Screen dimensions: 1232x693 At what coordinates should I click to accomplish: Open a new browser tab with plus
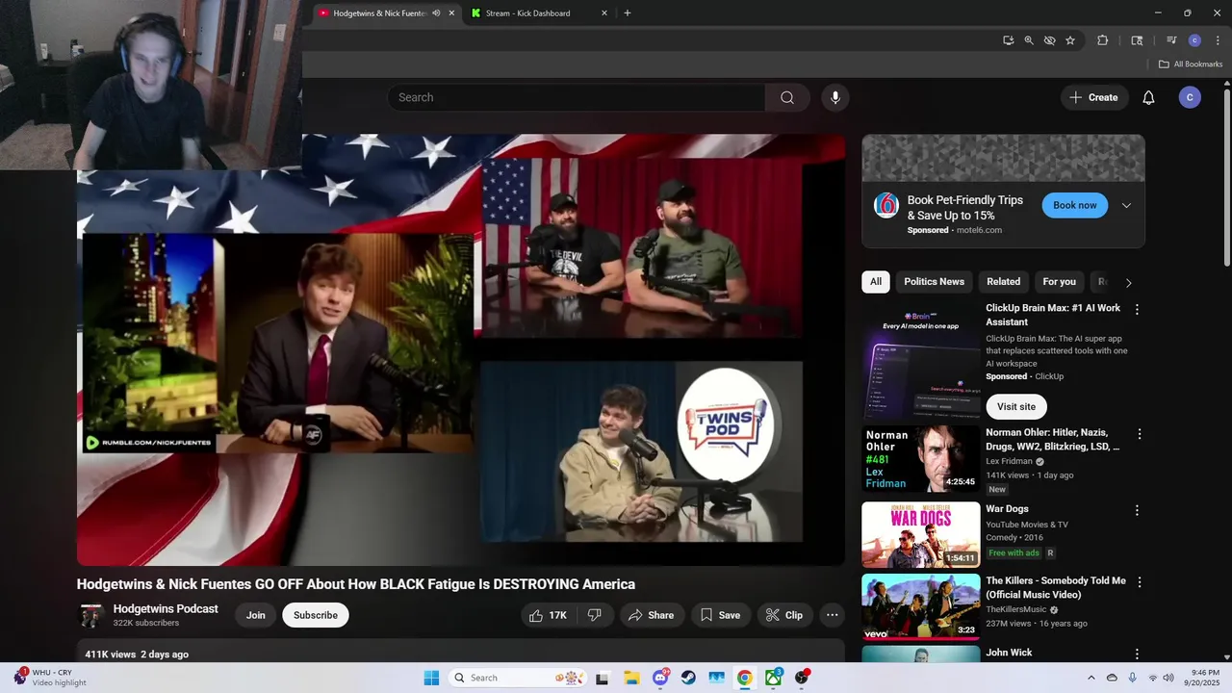[x=628, y=13]
